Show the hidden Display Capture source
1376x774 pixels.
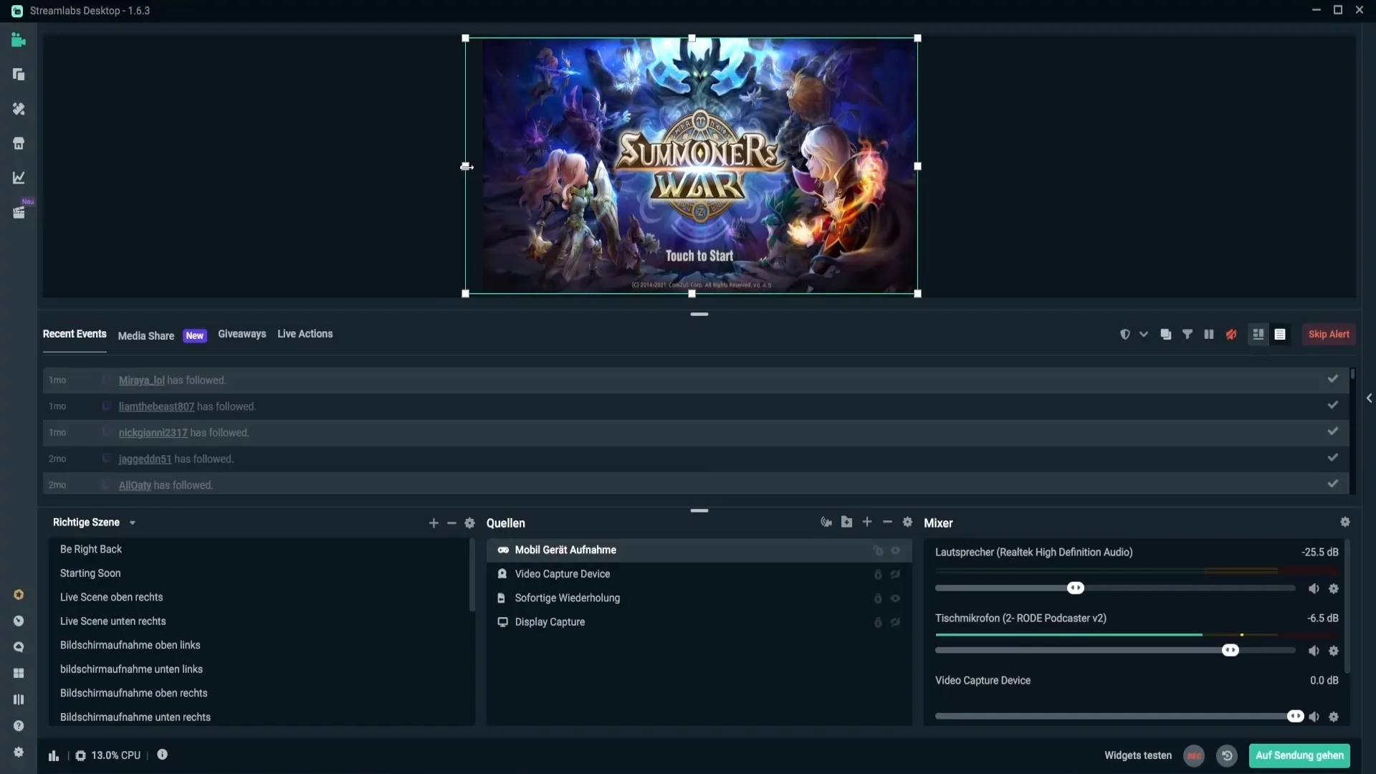tap(895, 622)
